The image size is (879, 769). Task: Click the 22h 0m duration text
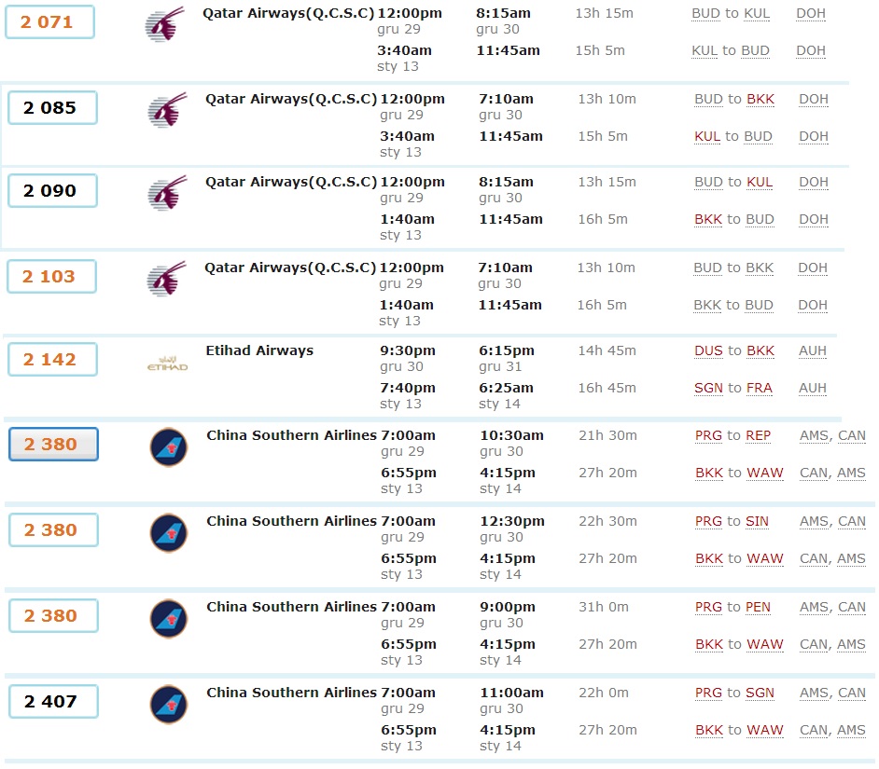click(x=604, y=693)
